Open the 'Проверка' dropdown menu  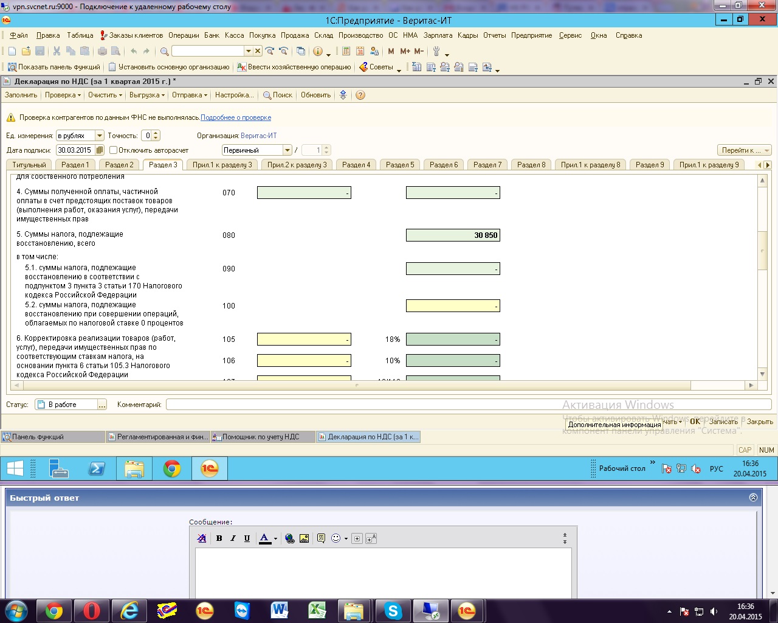63,95
